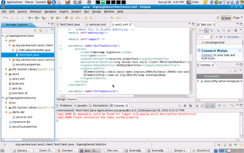The image size is (244, 153).
Task: Open the Run button dropdown arrow
Action: click(x=39, y=18)
